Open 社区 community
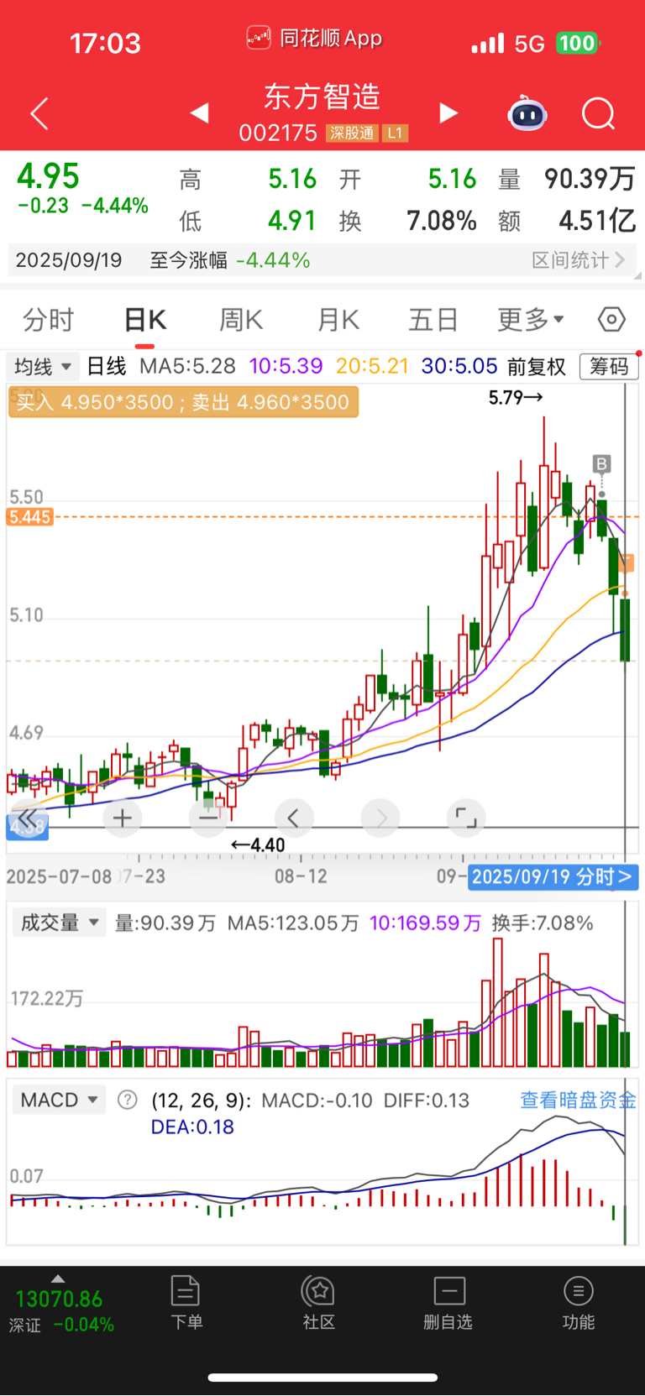 click(x=319, y=1303)
